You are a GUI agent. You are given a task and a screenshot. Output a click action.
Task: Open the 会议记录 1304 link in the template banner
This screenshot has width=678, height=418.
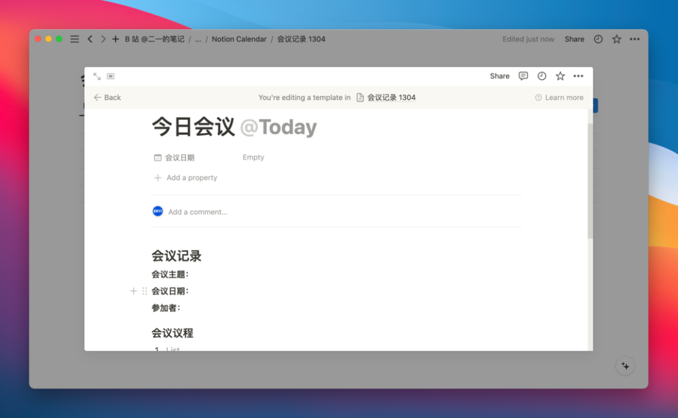pos(385,97)
